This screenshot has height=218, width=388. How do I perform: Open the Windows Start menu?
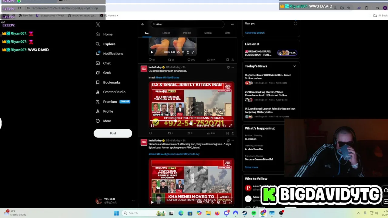coord(116,213)
